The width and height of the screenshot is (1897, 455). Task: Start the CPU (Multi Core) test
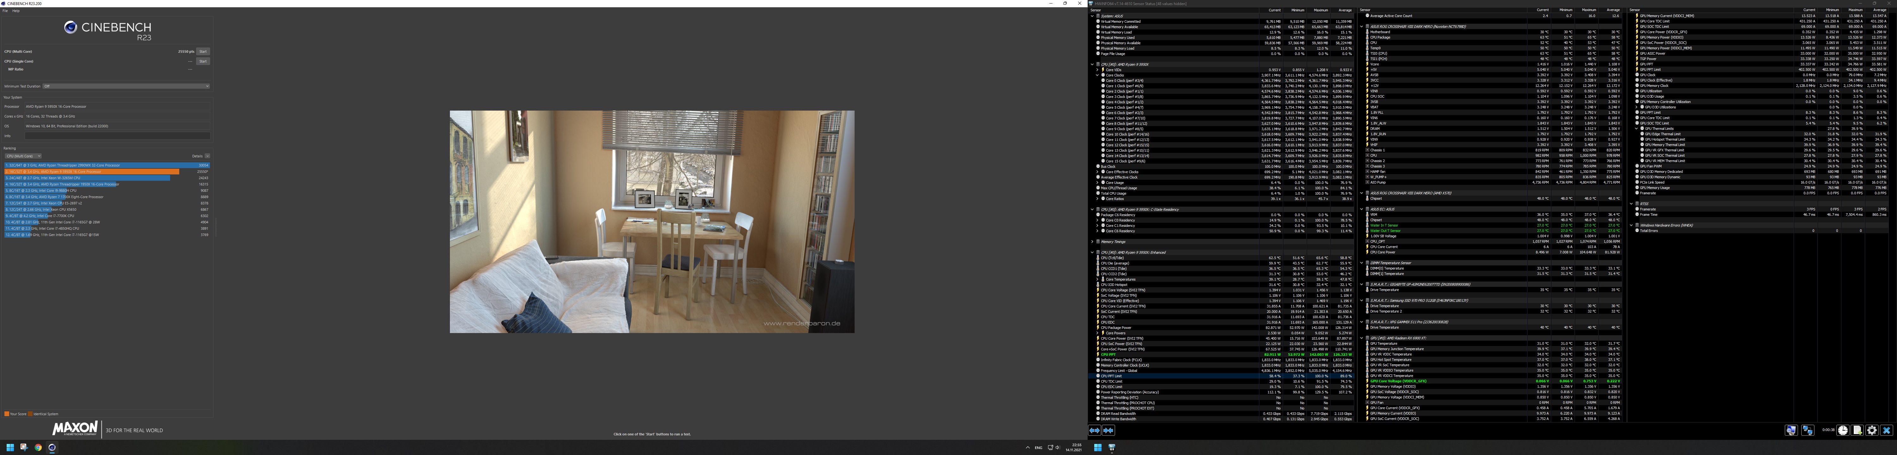[203, 52]
